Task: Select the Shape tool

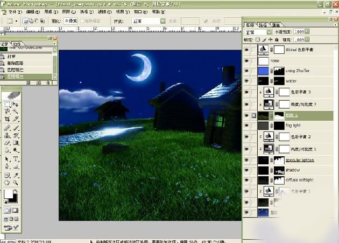Action: click(x=16, y=166)
